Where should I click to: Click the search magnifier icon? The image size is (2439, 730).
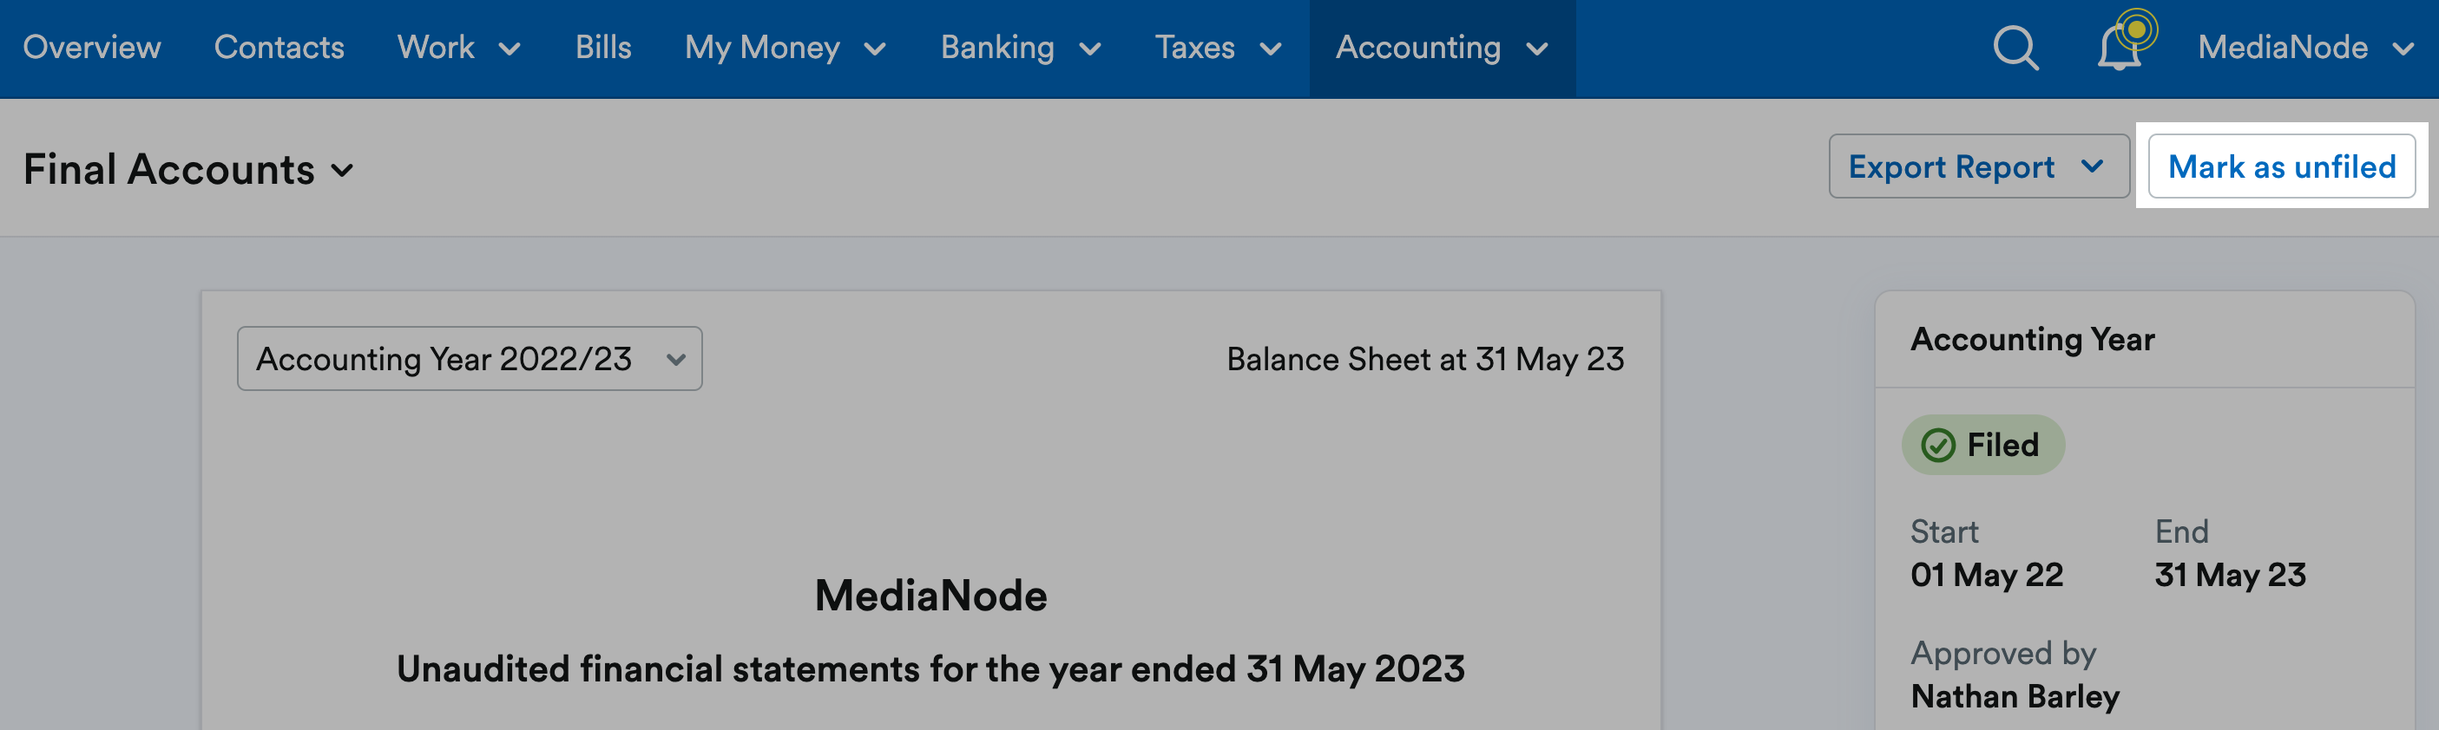(2015, 48)
